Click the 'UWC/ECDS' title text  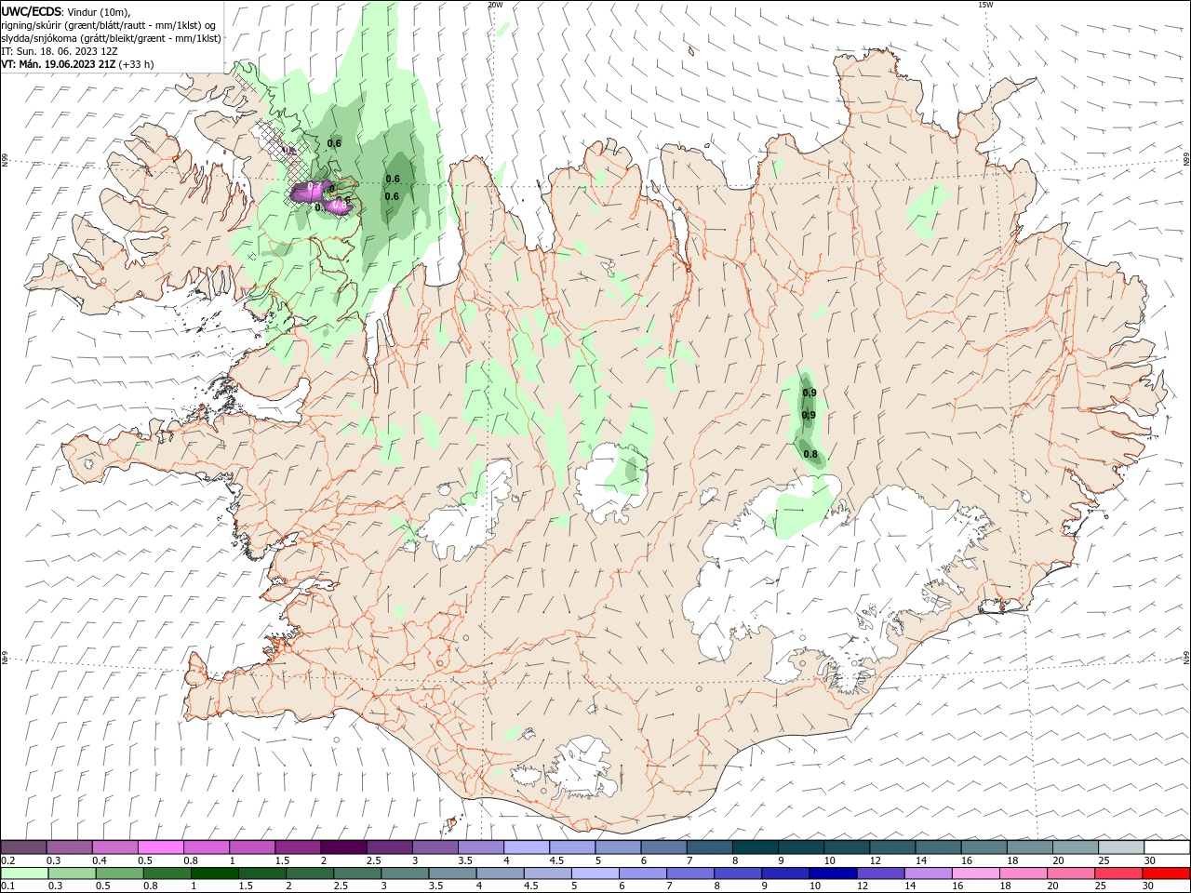pos(32,11)
